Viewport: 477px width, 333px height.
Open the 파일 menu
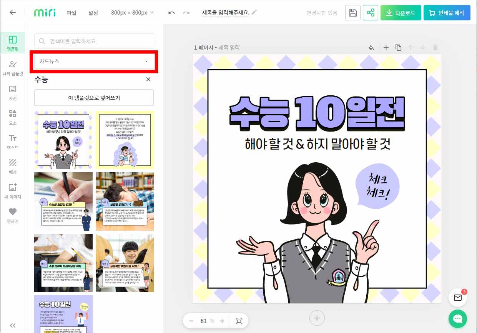(71, 13)
